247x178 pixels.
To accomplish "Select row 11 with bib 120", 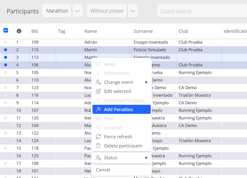I will pyautogui.click(x=6, y=118).
